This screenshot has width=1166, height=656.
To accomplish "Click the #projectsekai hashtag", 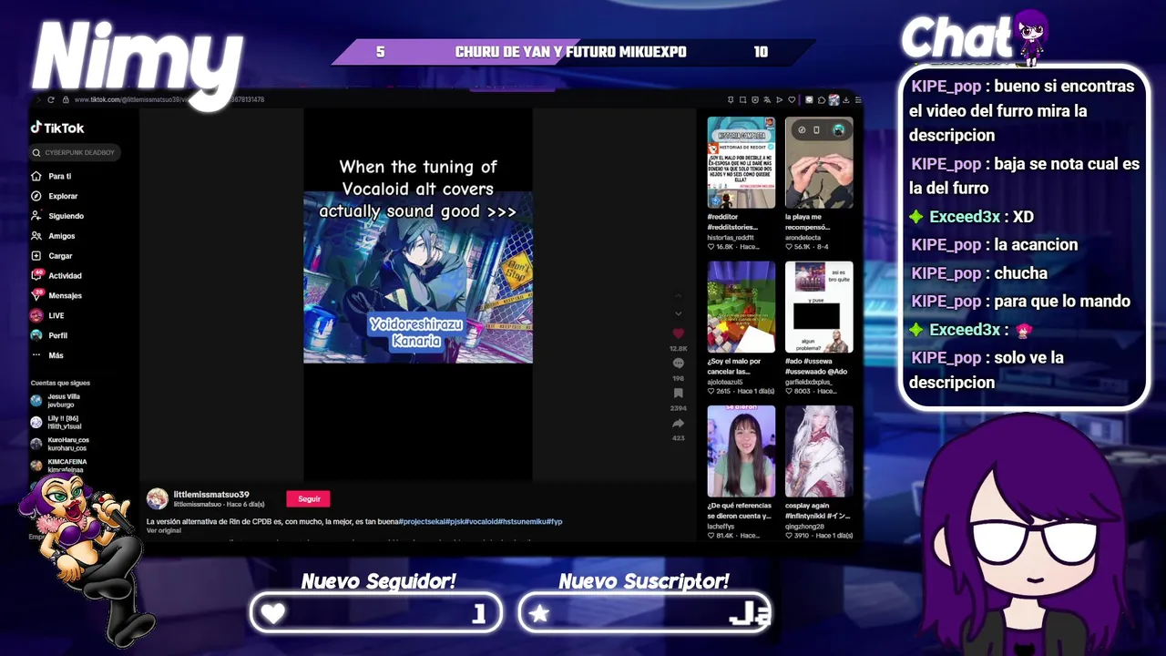I will [x=422, y=522].
